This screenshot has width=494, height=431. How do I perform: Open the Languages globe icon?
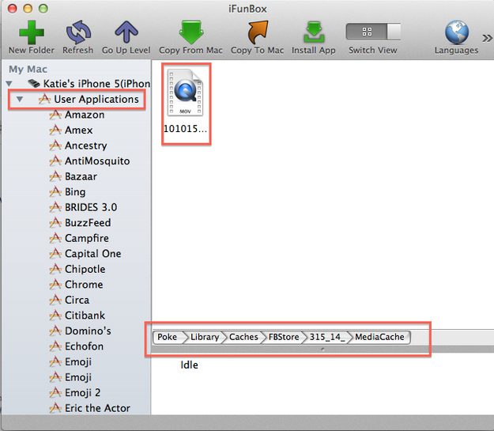pyautogui.click(x=457, y=32)
